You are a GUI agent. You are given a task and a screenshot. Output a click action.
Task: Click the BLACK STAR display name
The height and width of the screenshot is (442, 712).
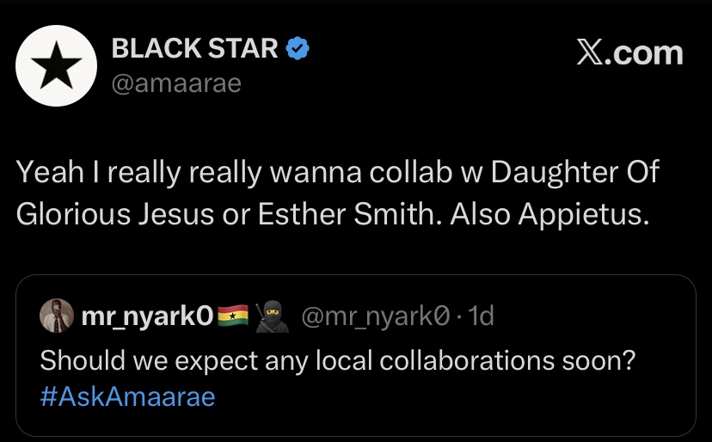(x=195, y=50)
